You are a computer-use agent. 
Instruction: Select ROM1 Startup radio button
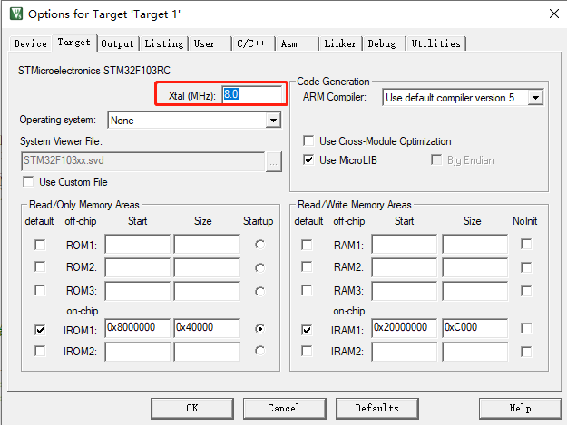259,245
